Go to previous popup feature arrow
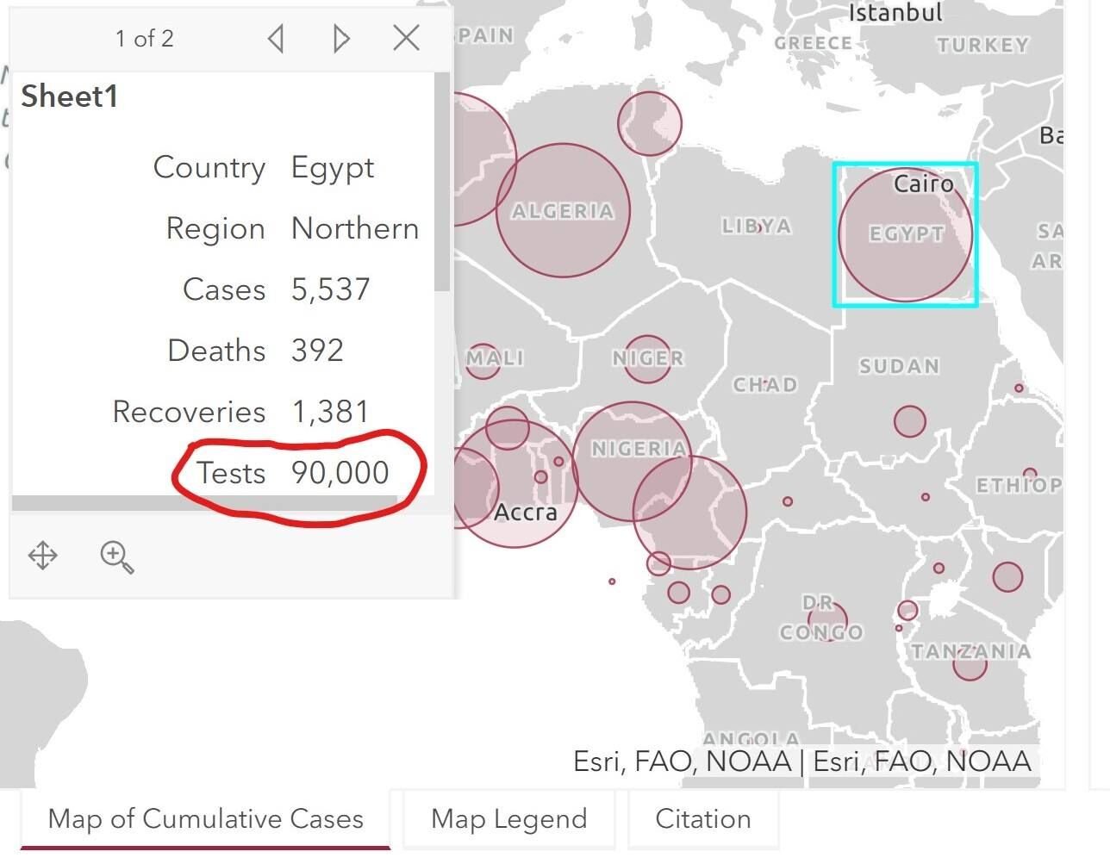 tap(276, 39)
